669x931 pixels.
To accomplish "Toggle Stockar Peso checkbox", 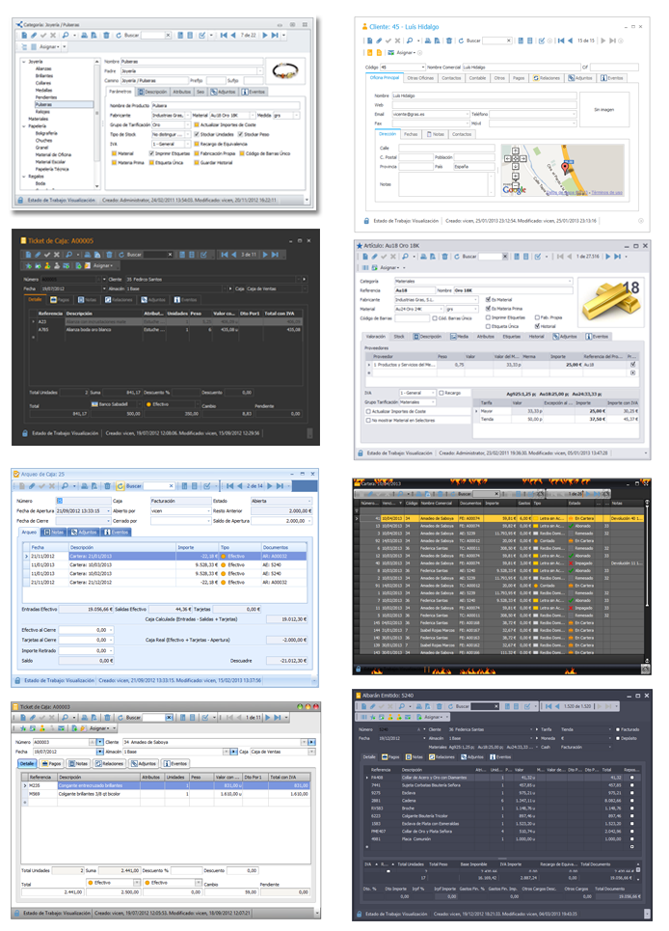I will coord(240,134).
